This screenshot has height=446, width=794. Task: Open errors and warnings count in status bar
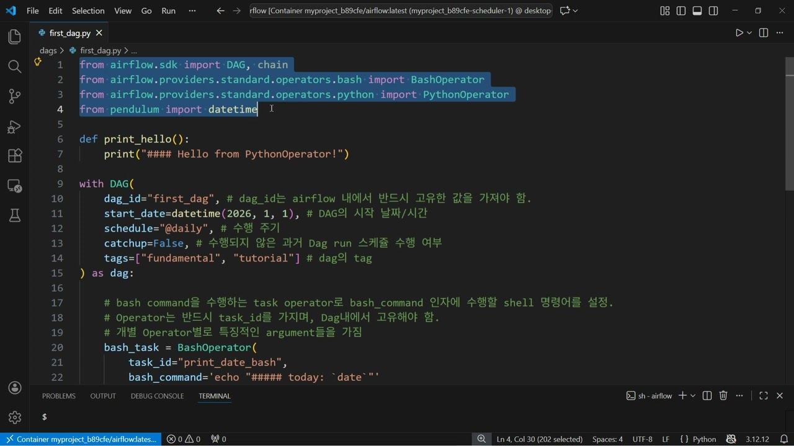pyautogui.click(x=184, y=439)
